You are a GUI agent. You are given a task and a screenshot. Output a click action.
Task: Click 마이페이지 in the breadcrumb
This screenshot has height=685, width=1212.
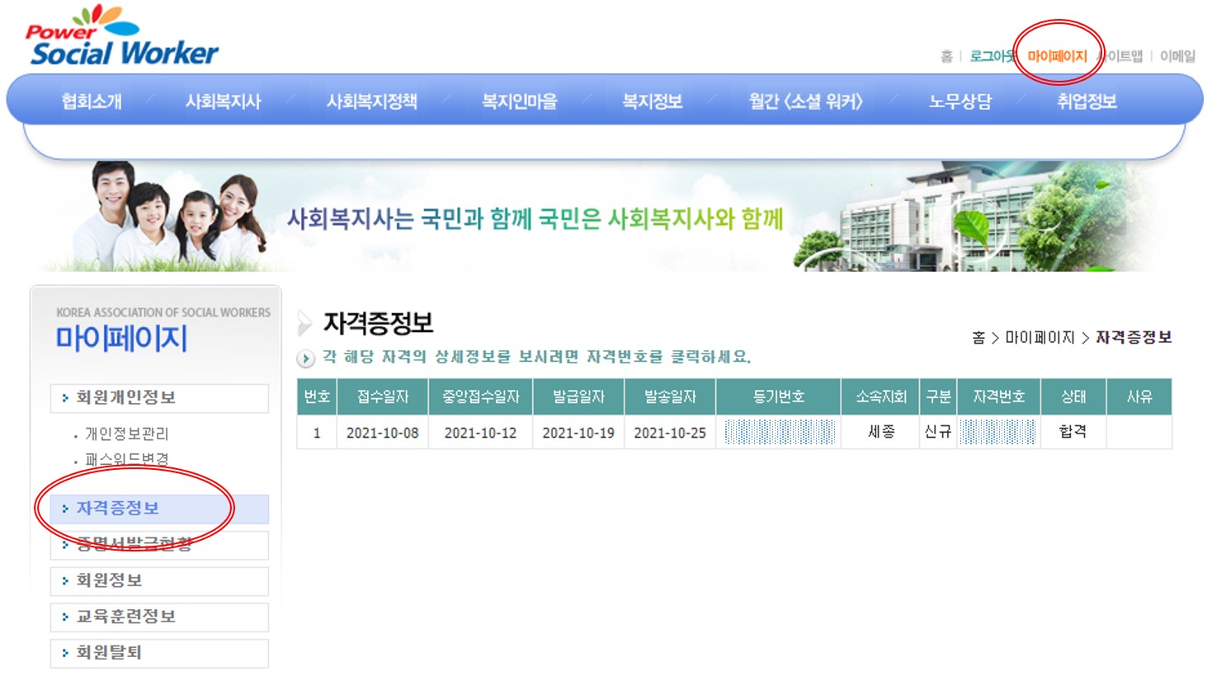tap(1040, 337)
